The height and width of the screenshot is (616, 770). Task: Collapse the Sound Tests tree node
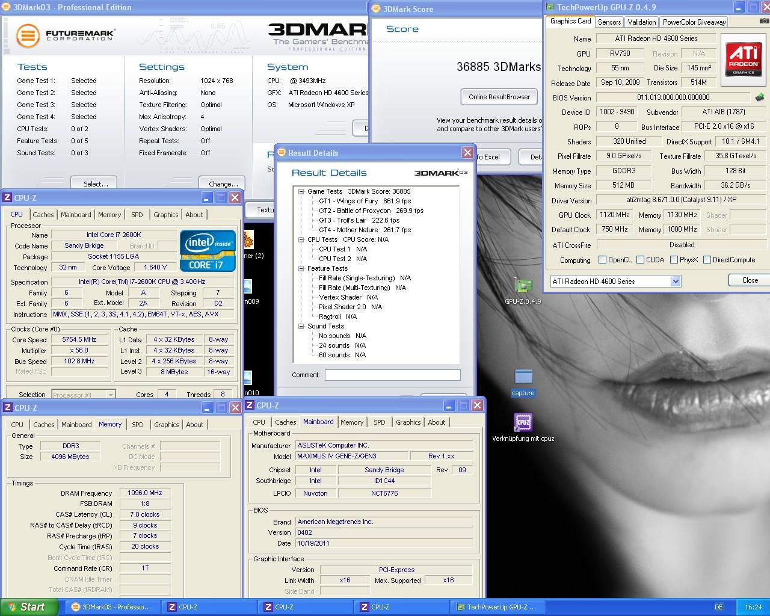[x=301, y=326]
